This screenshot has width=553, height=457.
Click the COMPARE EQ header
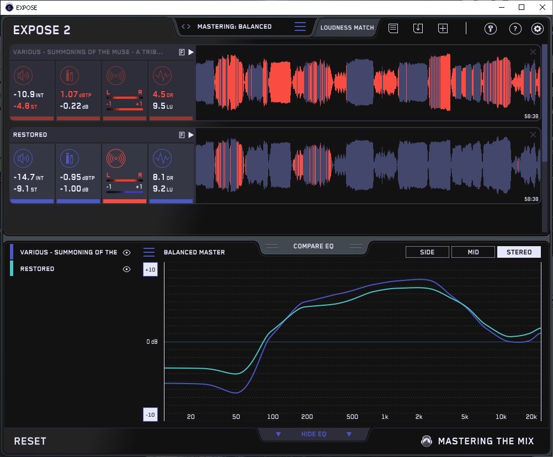point(313,246)
